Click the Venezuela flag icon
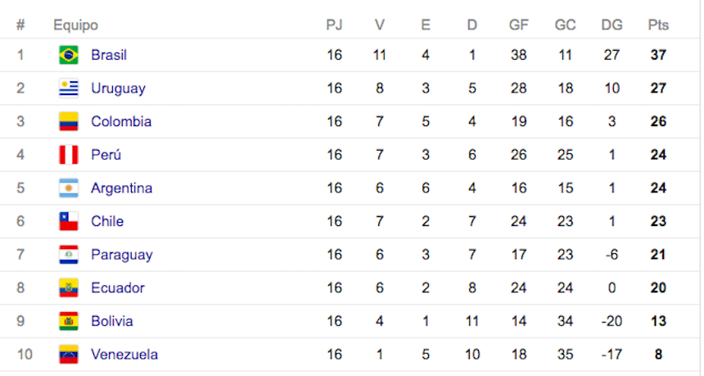704x376 pixels. (x=69, y=355)
